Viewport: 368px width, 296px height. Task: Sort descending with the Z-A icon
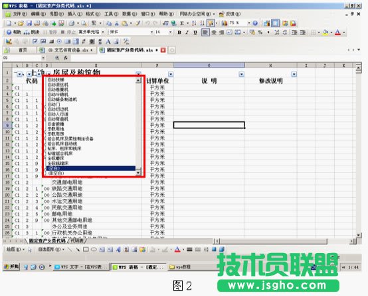click(x=202, y=23)
